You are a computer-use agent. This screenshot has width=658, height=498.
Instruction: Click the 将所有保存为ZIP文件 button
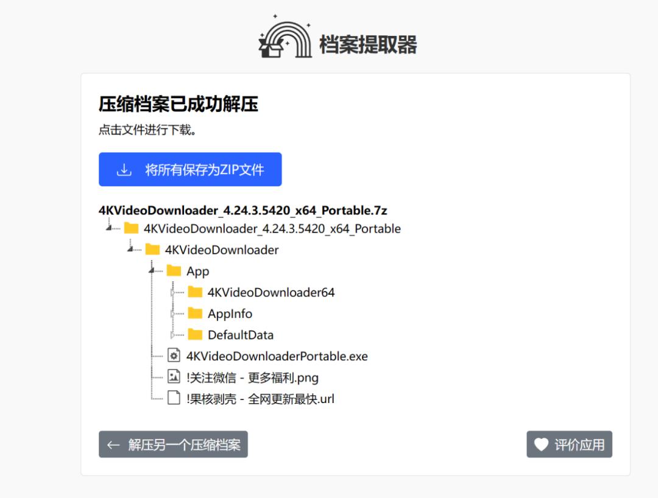coord(189,169)
